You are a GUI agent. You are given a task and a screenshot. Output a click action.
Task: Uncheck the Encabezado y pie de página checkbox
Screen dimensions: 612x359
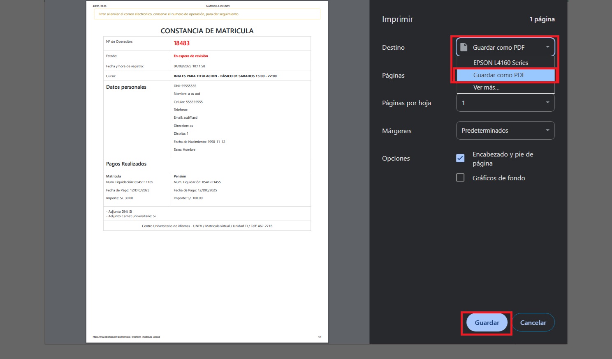point(460,158)
